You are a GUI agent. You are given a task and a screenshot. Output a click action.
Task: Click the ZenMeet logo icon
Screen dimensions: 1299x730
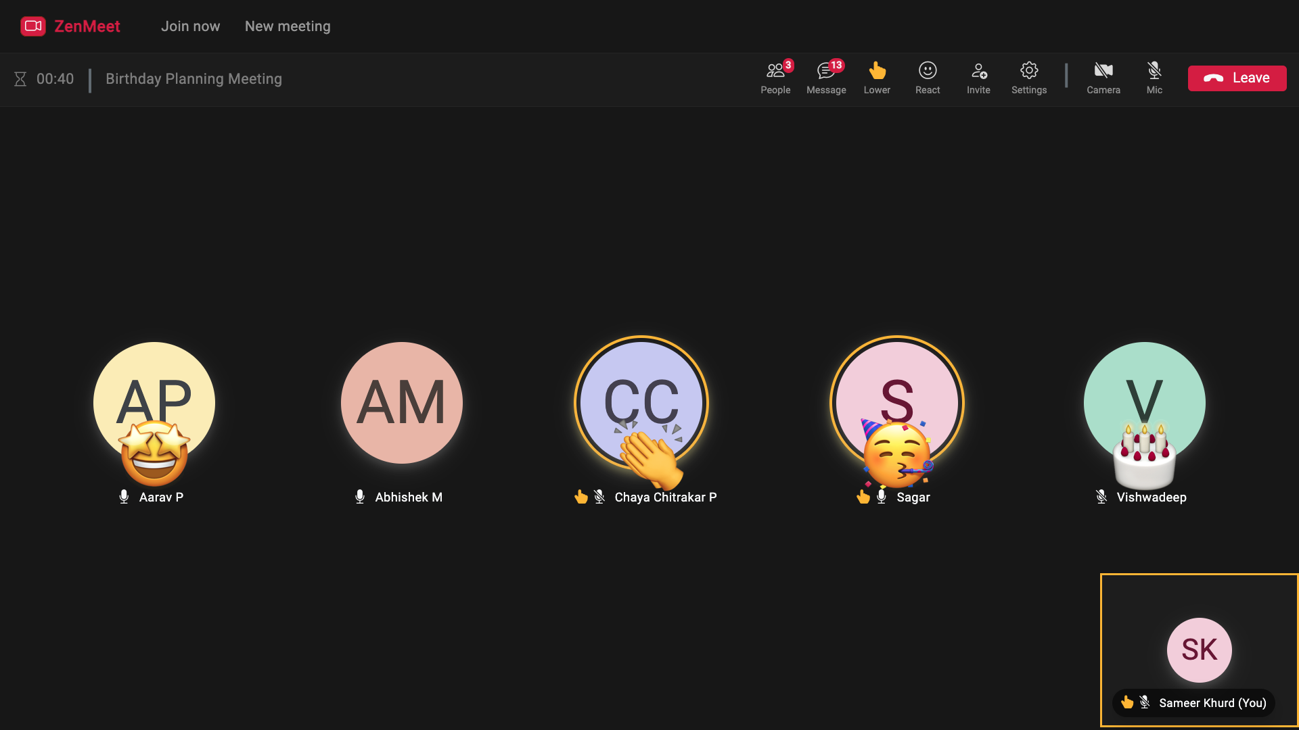point(32,26)
